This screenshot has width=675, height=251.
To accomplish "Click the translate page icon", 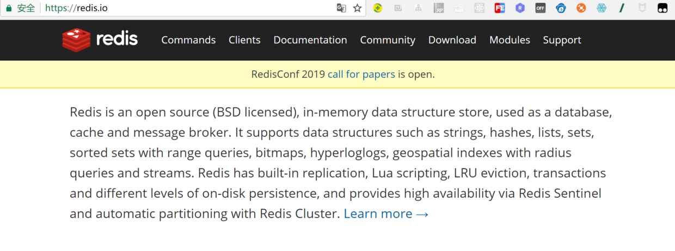I will click(x=341, y=8).
